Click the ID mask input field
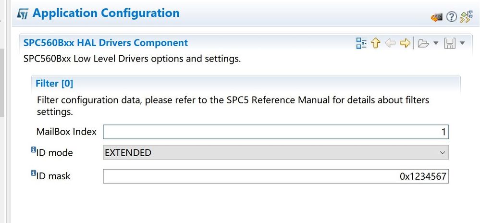The height and width of the screenshot is (223, 480). pyautogui.click(x=276, y=176)
